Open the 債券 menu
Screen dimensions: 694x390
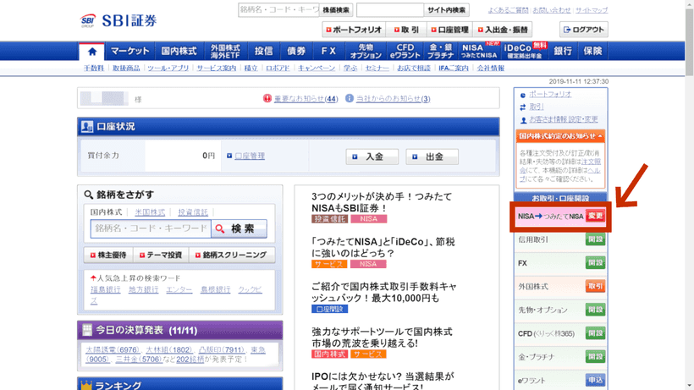(296, 52)
